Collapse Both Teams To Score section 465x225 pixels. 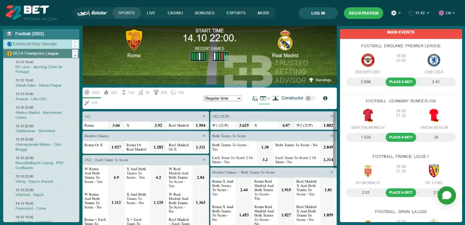click(x=332, y=136)
